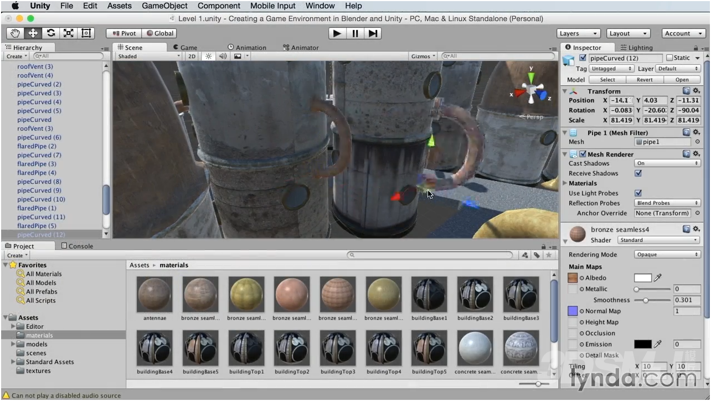The width and height of the screenshot is (711, 401).
Task: Click search by type icon in Project
Action: tap(524, 255)
